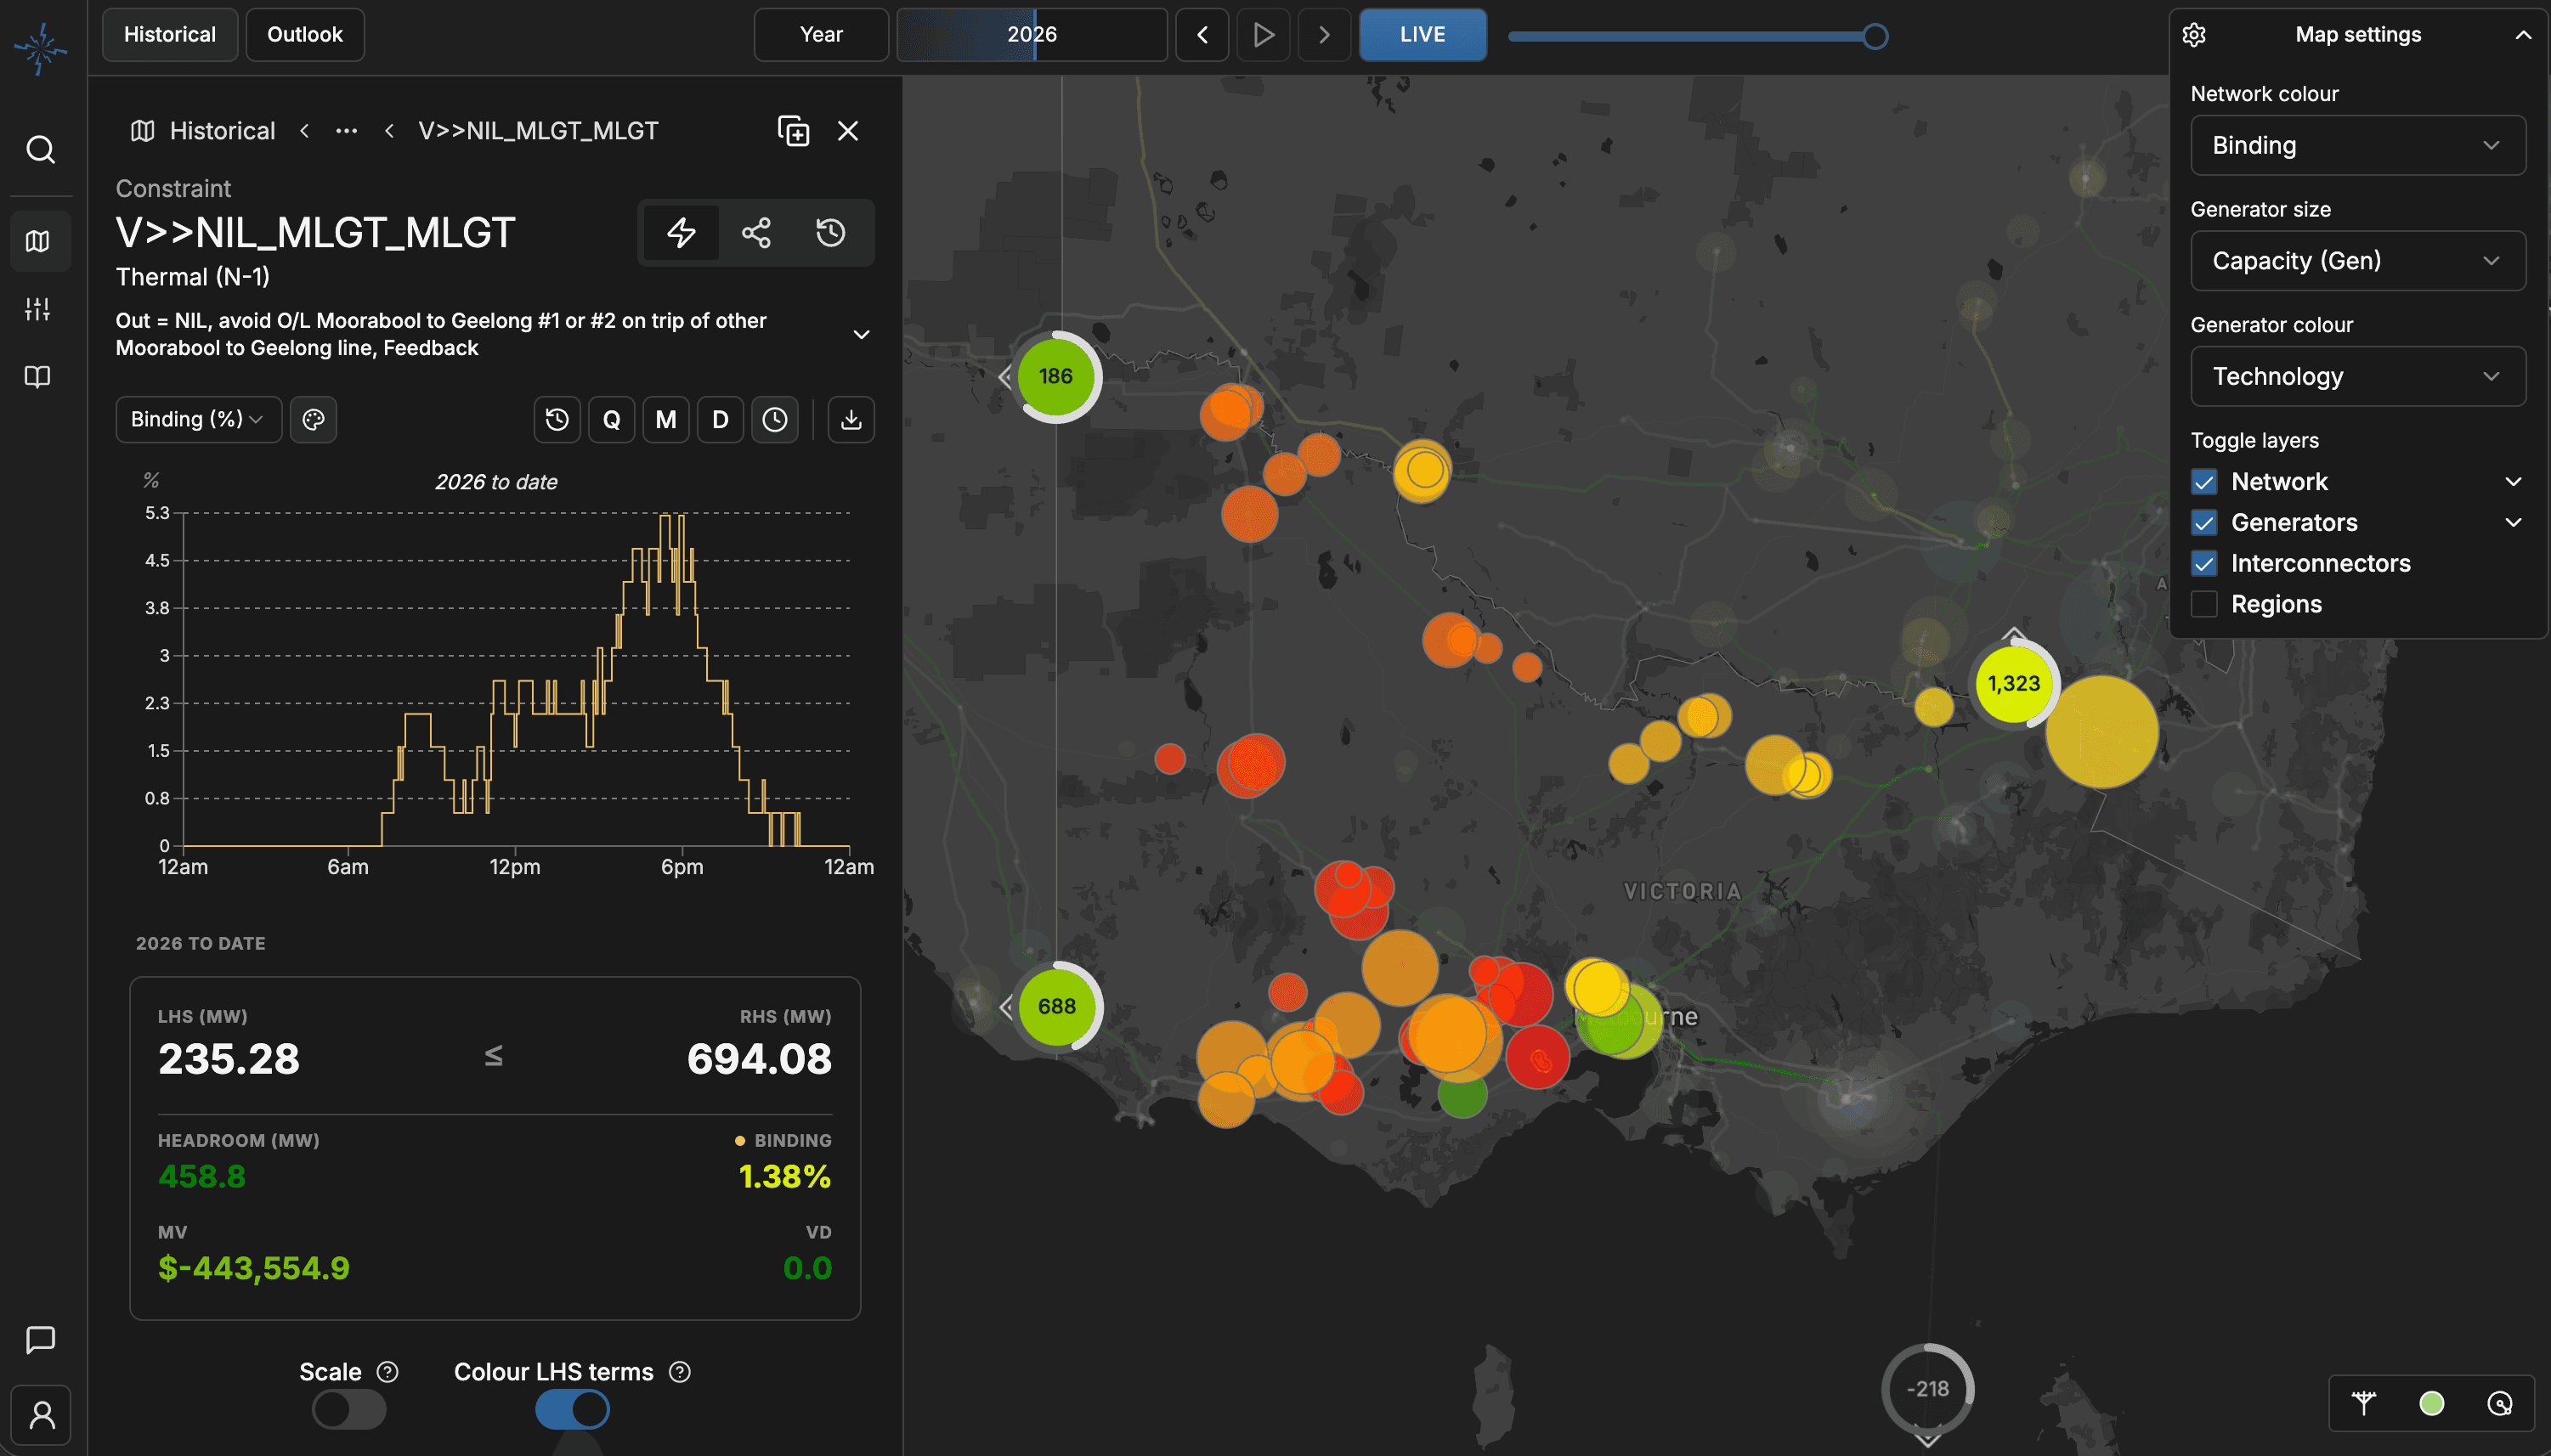Viewport: 2551px width, 1456px height.
Task: Expand the constraint description text
Action: pos(862,334)
